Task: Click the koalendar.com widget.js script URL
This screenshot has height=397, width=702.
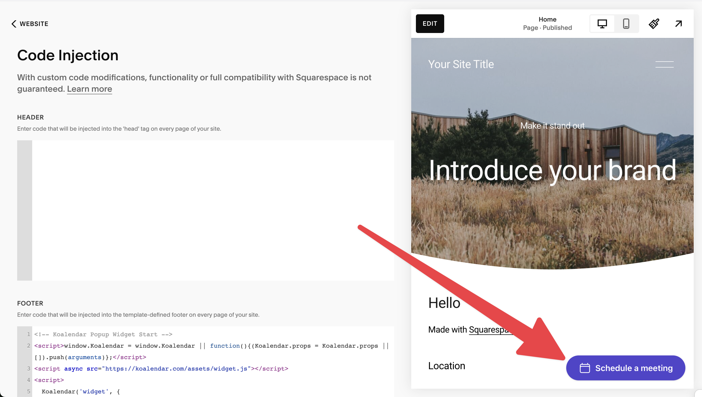Action: tap(176, 369)
